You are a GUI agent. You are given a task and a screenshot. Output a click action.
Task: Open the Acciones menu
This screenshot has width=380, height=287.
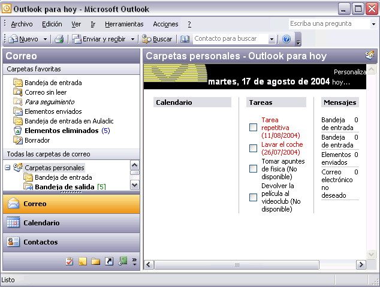(x=165, y=24)
